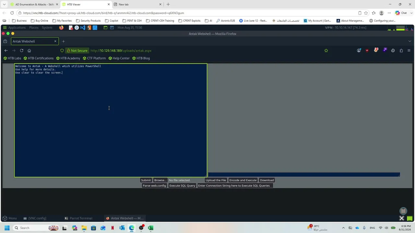Open VS Code from the Parrot panel
Screen dimensions: 415x233
tap(83, 28)
